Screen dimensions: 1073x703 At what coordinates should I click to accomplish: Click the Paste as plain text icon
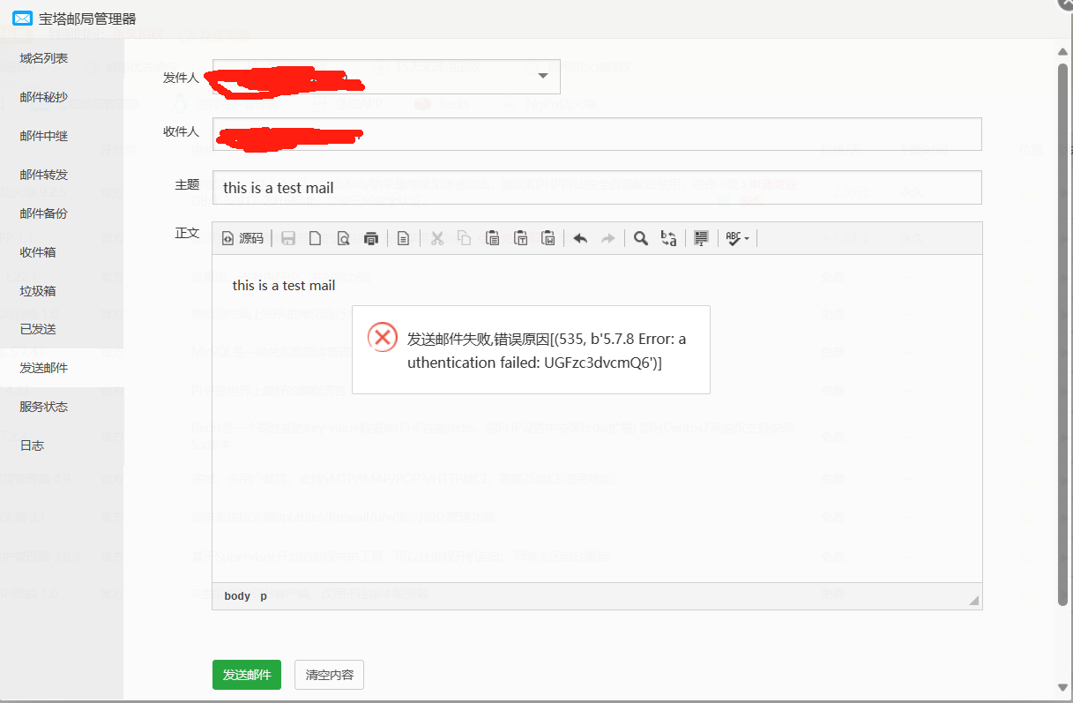[x=521, y=238]
